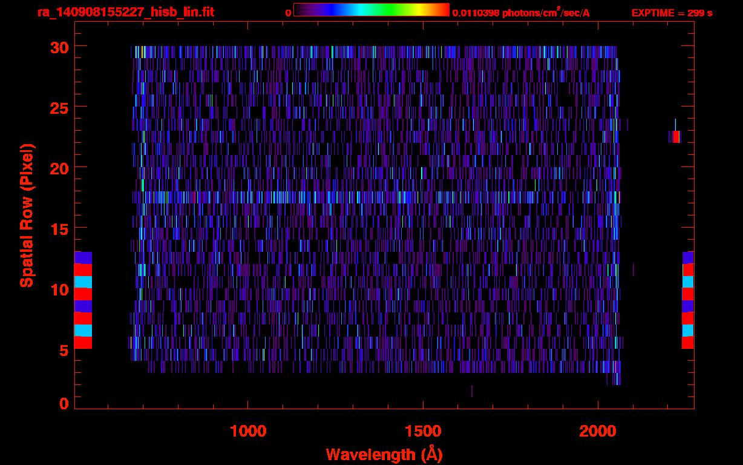743x465 pixels.
Task: Click the rainbow color scale bar
Action: pos(372,10)
